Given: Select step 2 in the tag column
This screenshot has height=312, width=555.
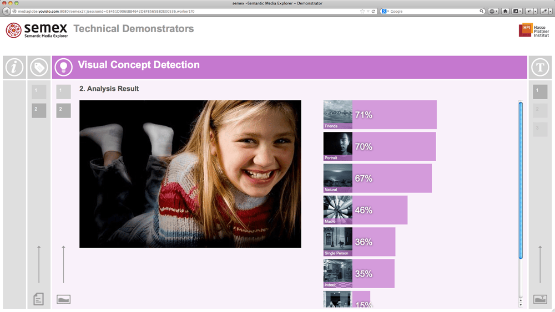Looking at the screenshot, I should [38, 110].
